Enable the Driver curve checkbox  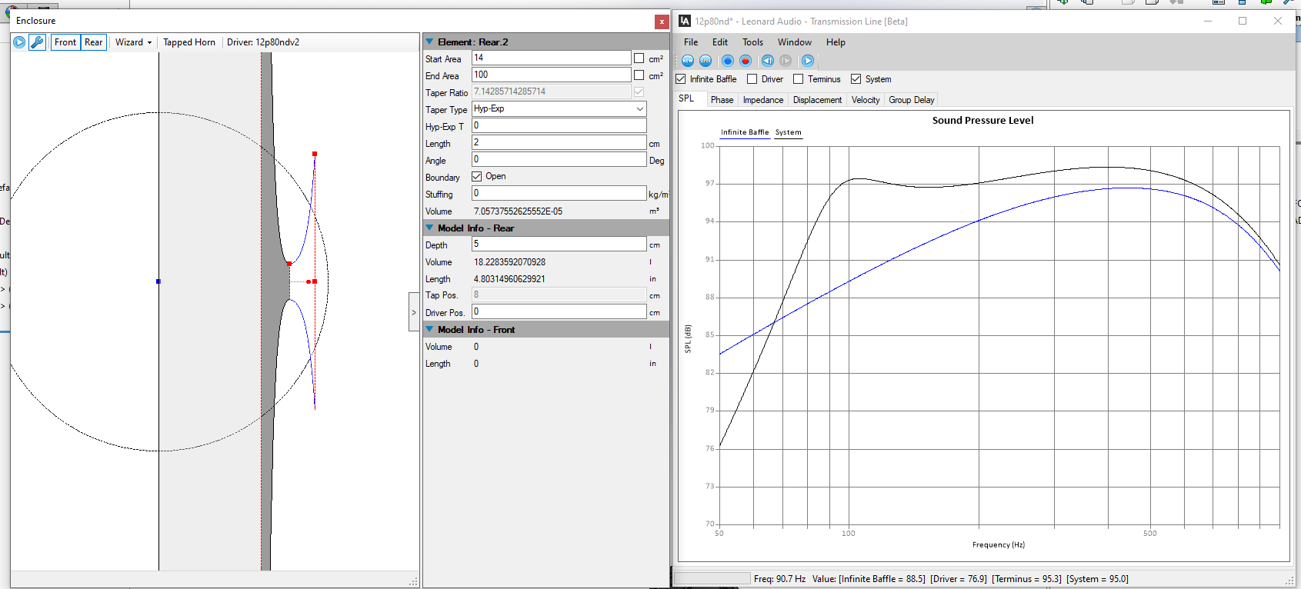click(752, 79)
